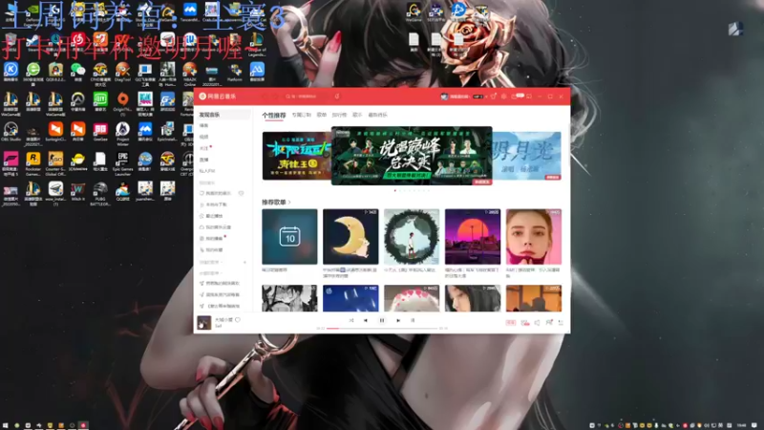Open the play queue list icon
Image resolution: width=764 pixels, height=430 pixels.
tap(561, 323)
